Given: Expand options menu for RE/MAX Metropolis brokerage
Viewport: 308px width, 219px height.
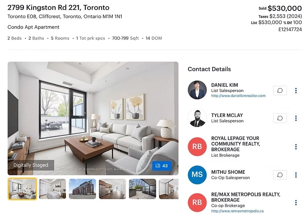Looking at the screenshot, I should (x=296, y=202).
